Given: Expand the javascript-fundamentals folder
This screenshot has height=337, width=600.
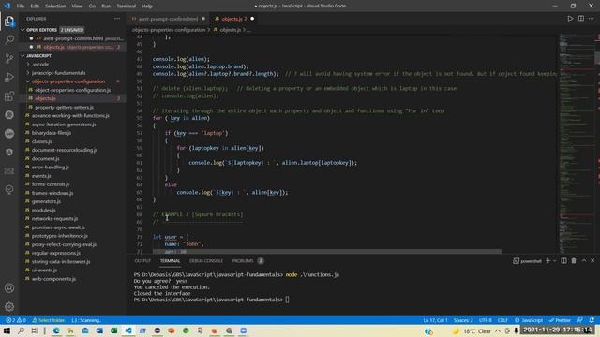Looking at the screenshot, I should [x=58, y=73].
